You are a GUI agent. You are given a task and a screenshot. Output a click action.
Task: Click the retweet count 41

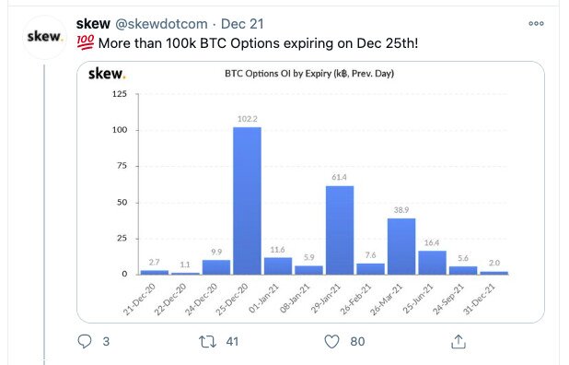coord(232,342)
